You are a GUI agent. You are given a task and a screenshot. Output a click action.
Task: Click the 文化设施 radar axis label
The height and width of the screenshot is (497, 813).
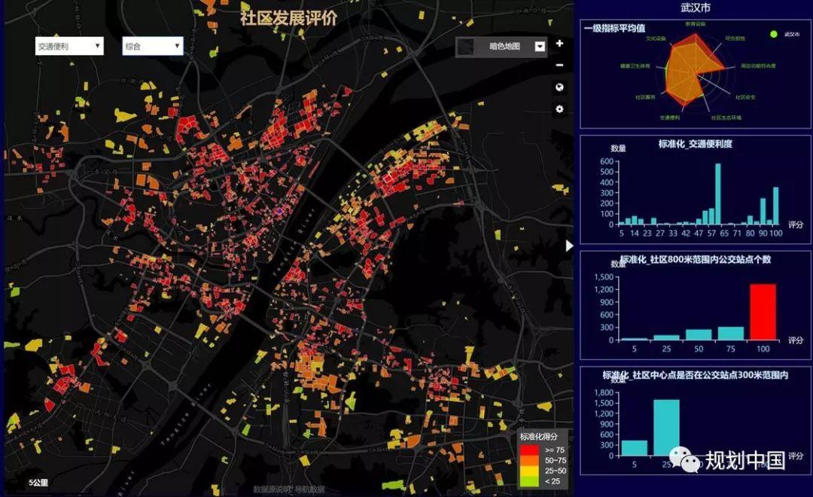656,38
